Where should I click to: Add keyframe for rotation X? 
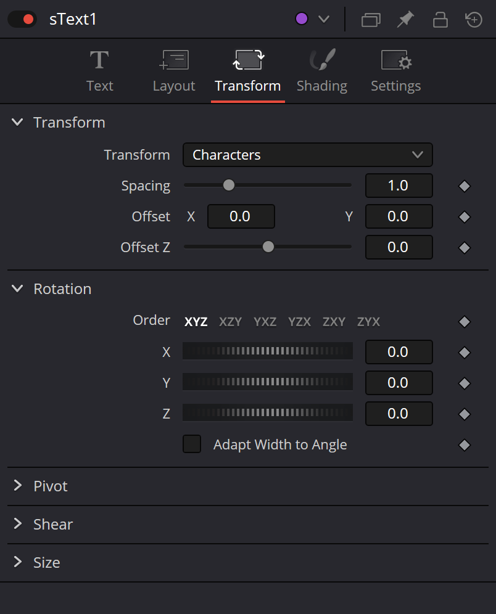click(465, 353)
